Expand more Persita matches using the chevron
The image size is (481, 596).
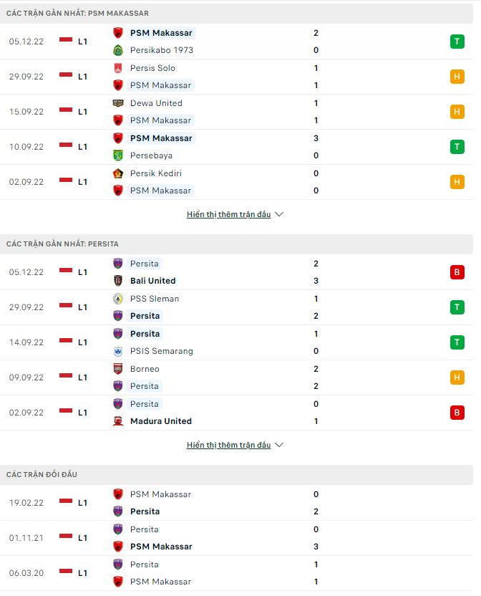(x=279, y=445)
